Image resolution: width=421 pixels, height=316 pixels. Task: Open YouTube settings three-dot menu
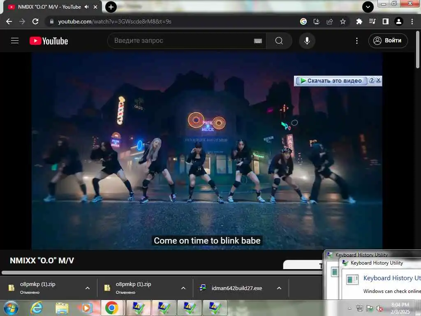click(357, 41)
